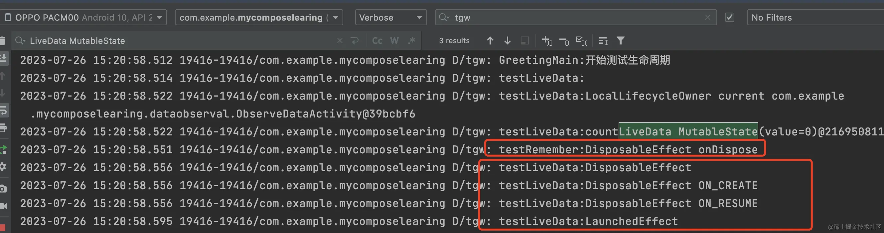Toggle scroll to end of log
Image resolution: width=884 pixels, height=233 pixels.
(x=3, y=58)
